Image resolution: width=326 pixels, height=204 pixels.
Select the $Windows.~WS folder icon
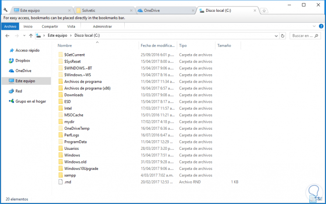coord(60,75)
